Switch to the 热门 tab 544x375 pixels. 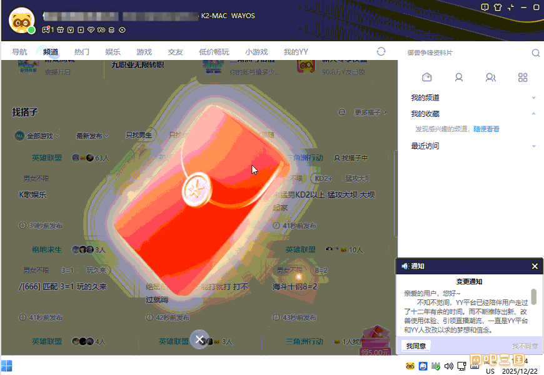tap(82, 52)
